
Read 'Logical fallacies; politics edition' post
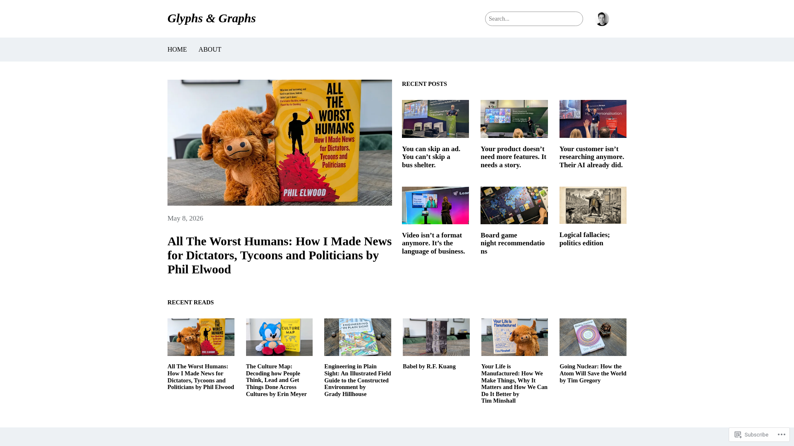[x=585, y=239]
